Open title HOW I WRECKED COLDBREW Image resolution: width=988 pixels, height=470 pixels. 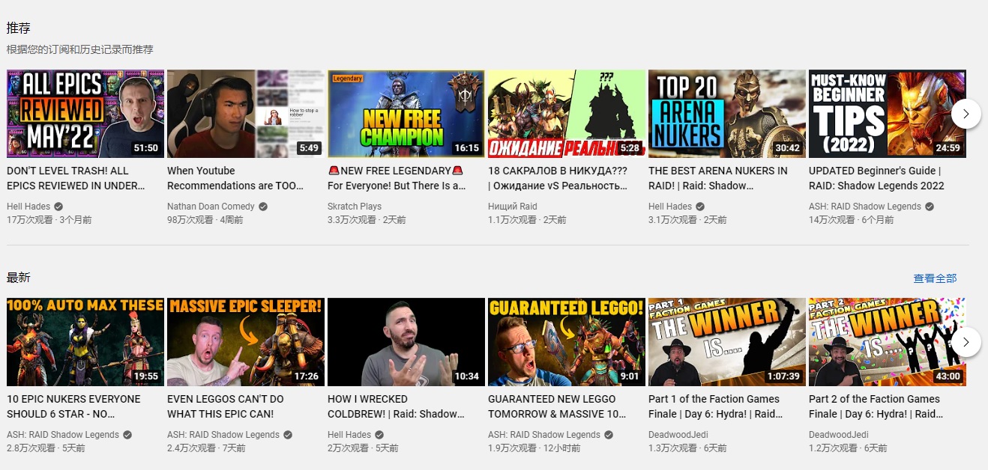(x=396, y=406)
